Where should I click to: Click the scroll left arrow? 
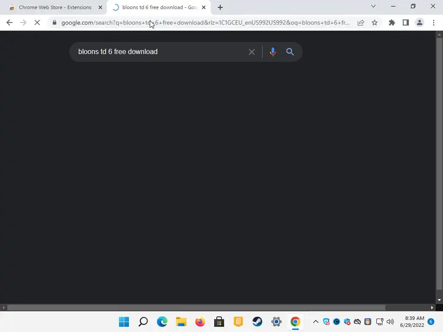point(3,307)
